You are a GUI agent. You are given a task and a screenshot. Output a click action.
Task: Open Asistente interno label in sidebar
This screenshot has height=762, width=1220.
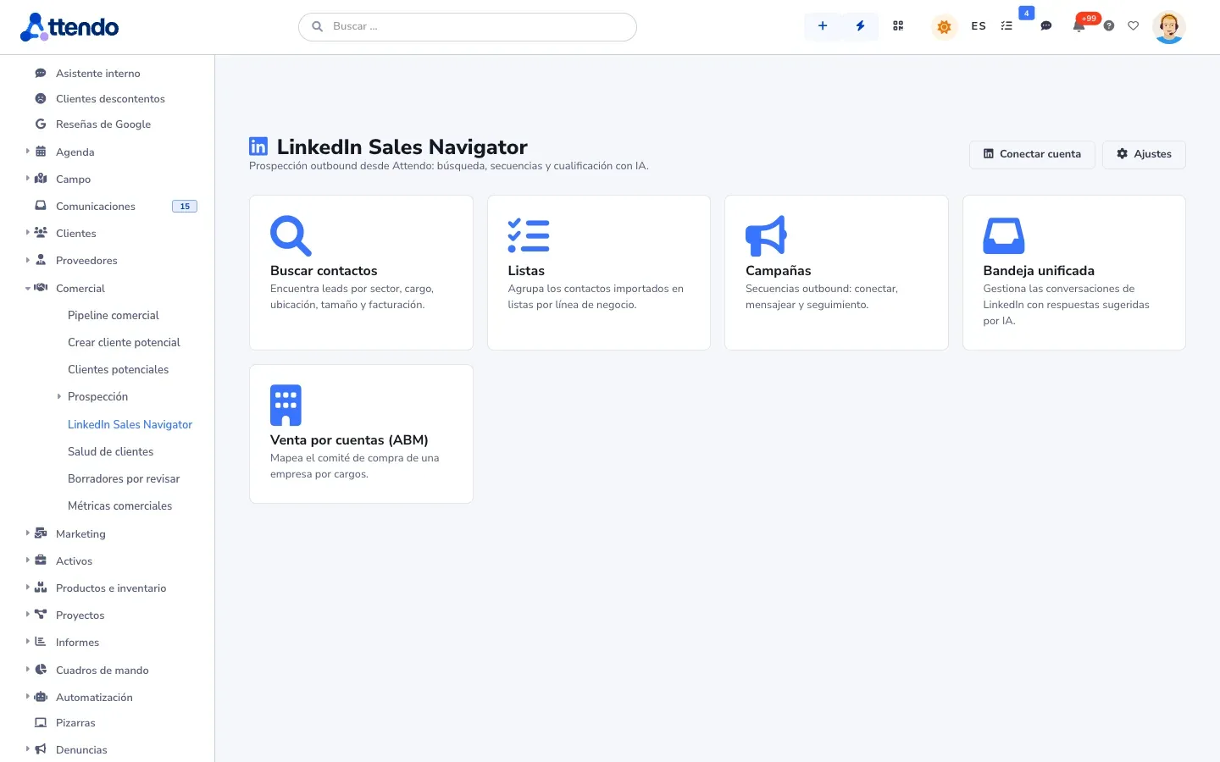pyautogui.click(x=98, y=74)
